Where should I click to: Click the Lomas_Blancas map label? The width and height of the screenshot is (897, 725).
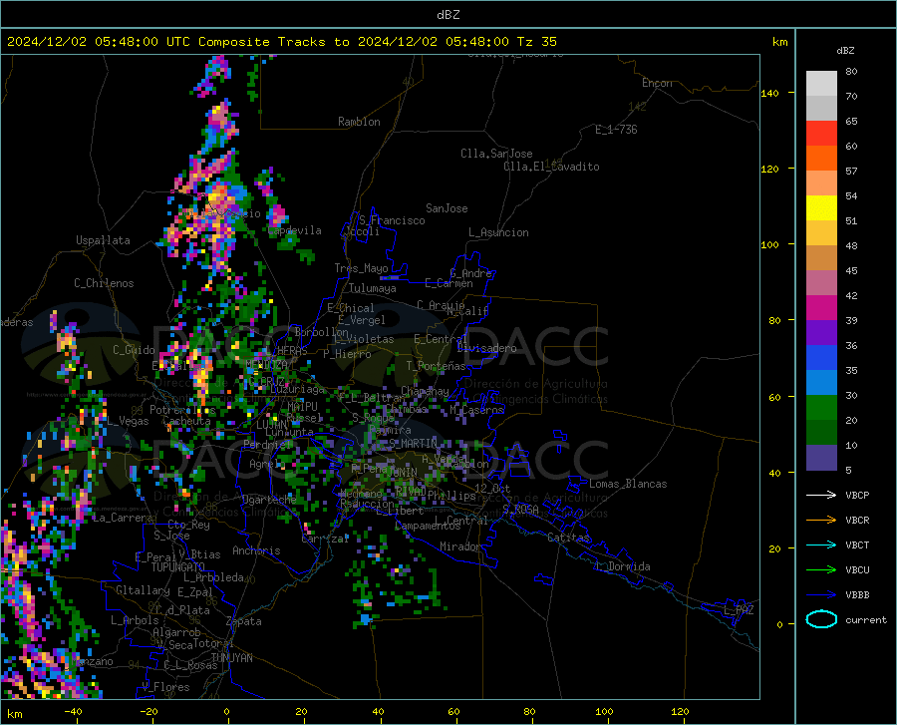[x=628, y=484]
